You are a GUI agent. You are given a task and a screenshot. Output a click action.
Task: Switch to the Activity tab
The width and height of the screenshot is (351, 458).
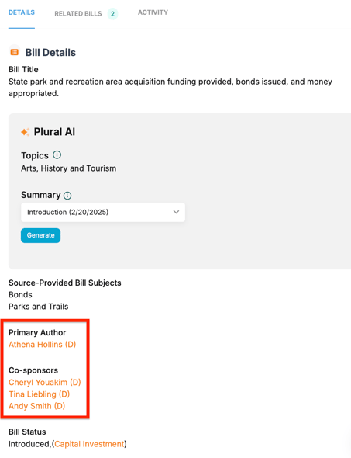click(x=153, y=12)
